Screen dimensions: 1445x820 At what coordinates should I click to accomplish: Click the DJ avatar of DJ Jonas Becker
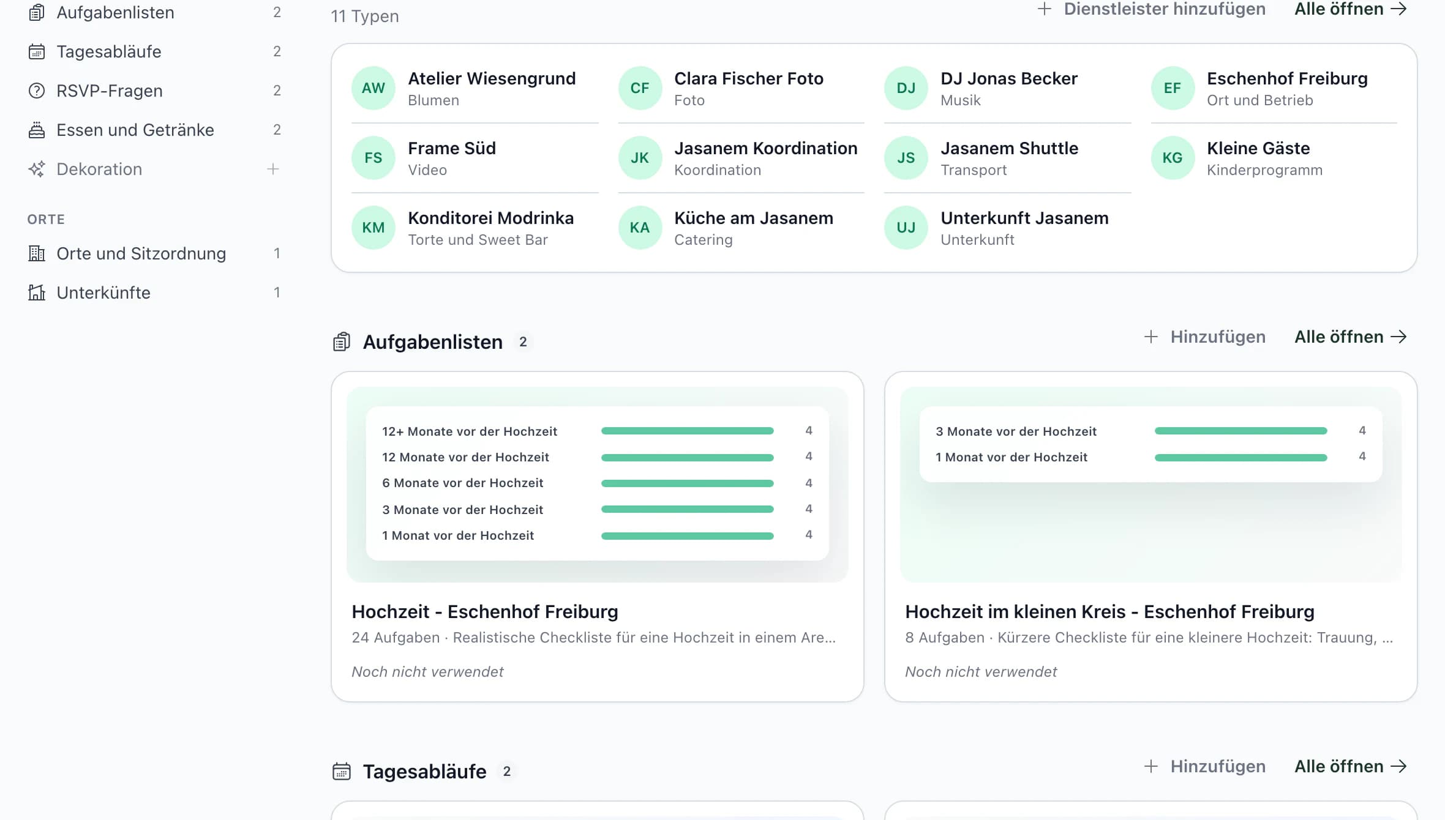[x=906, y=88]
